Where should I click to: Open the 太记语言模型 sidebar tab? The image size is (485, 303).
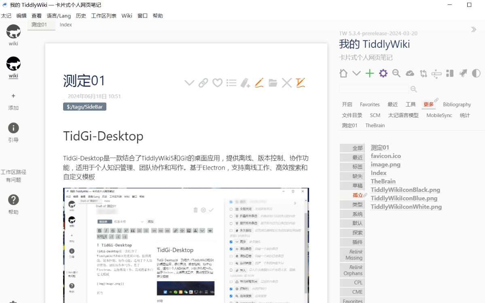[403, 115]
